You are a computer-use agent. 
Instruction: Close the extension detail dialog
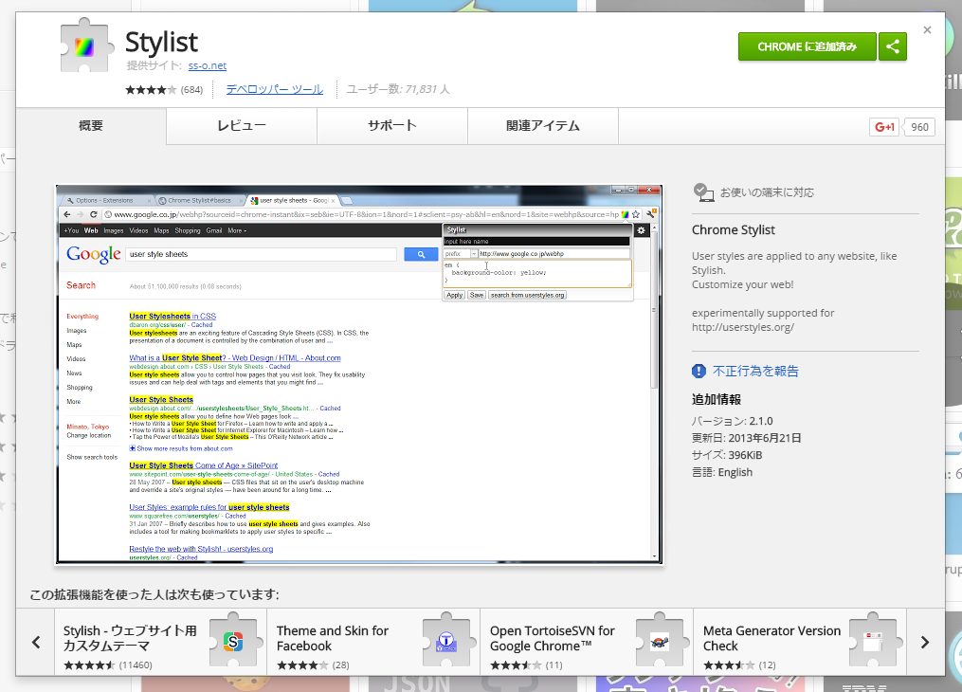[x=927, y=29]
